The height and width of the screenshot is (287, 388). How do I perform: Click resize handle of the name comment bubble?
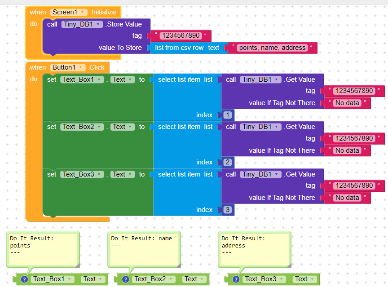179,266
